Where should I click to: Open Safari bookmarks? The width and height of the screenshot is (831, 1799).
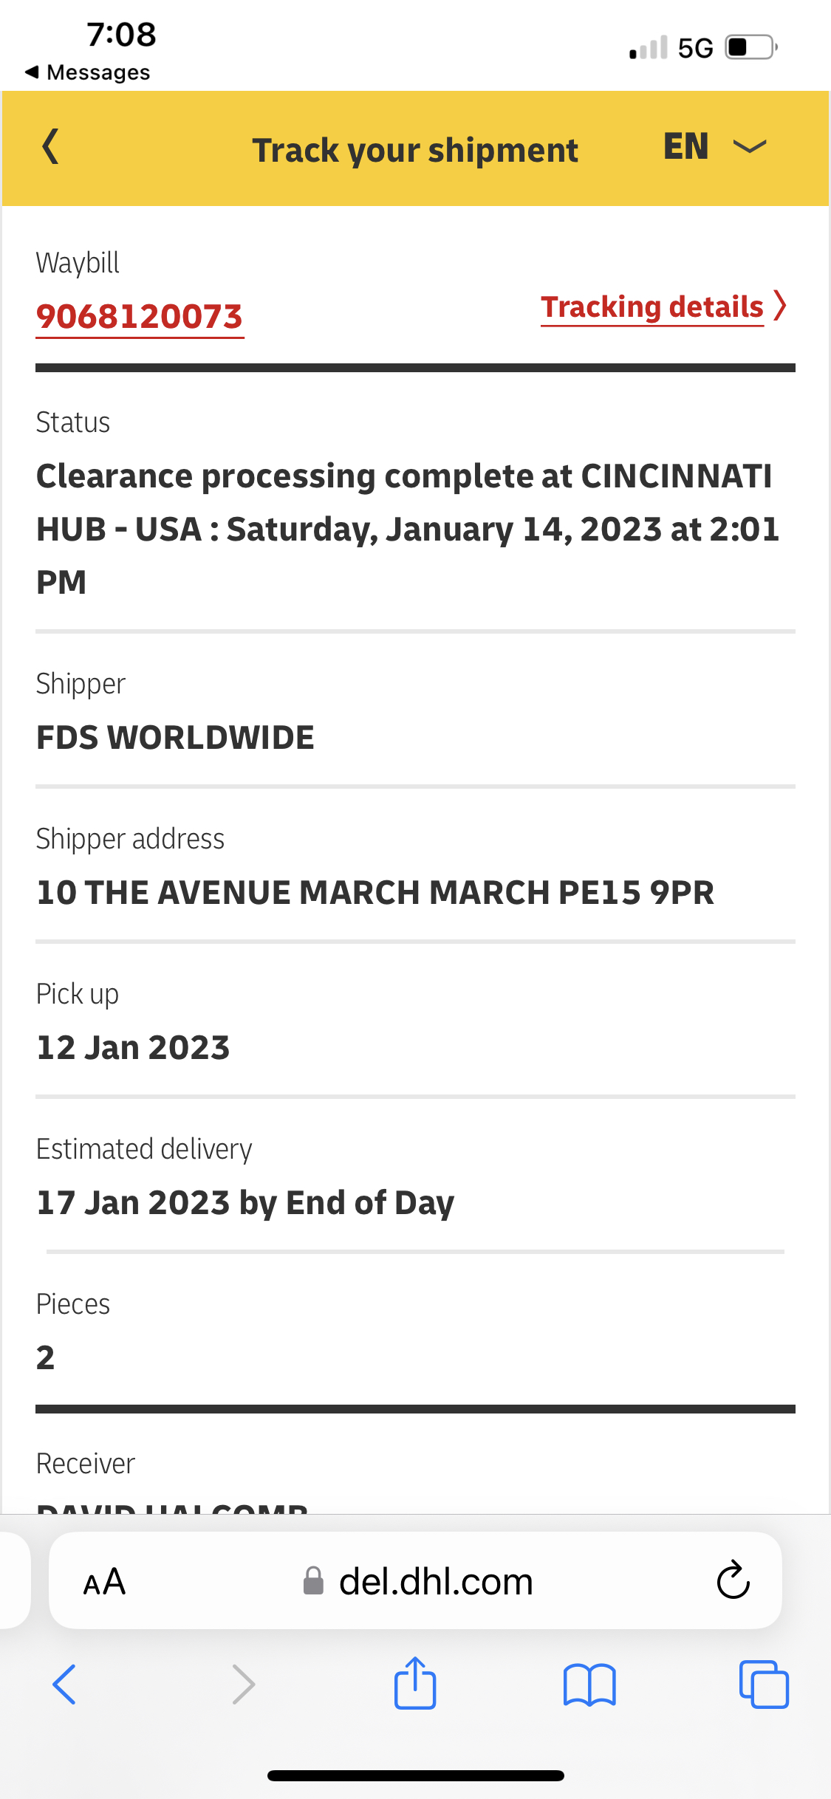589,1685
